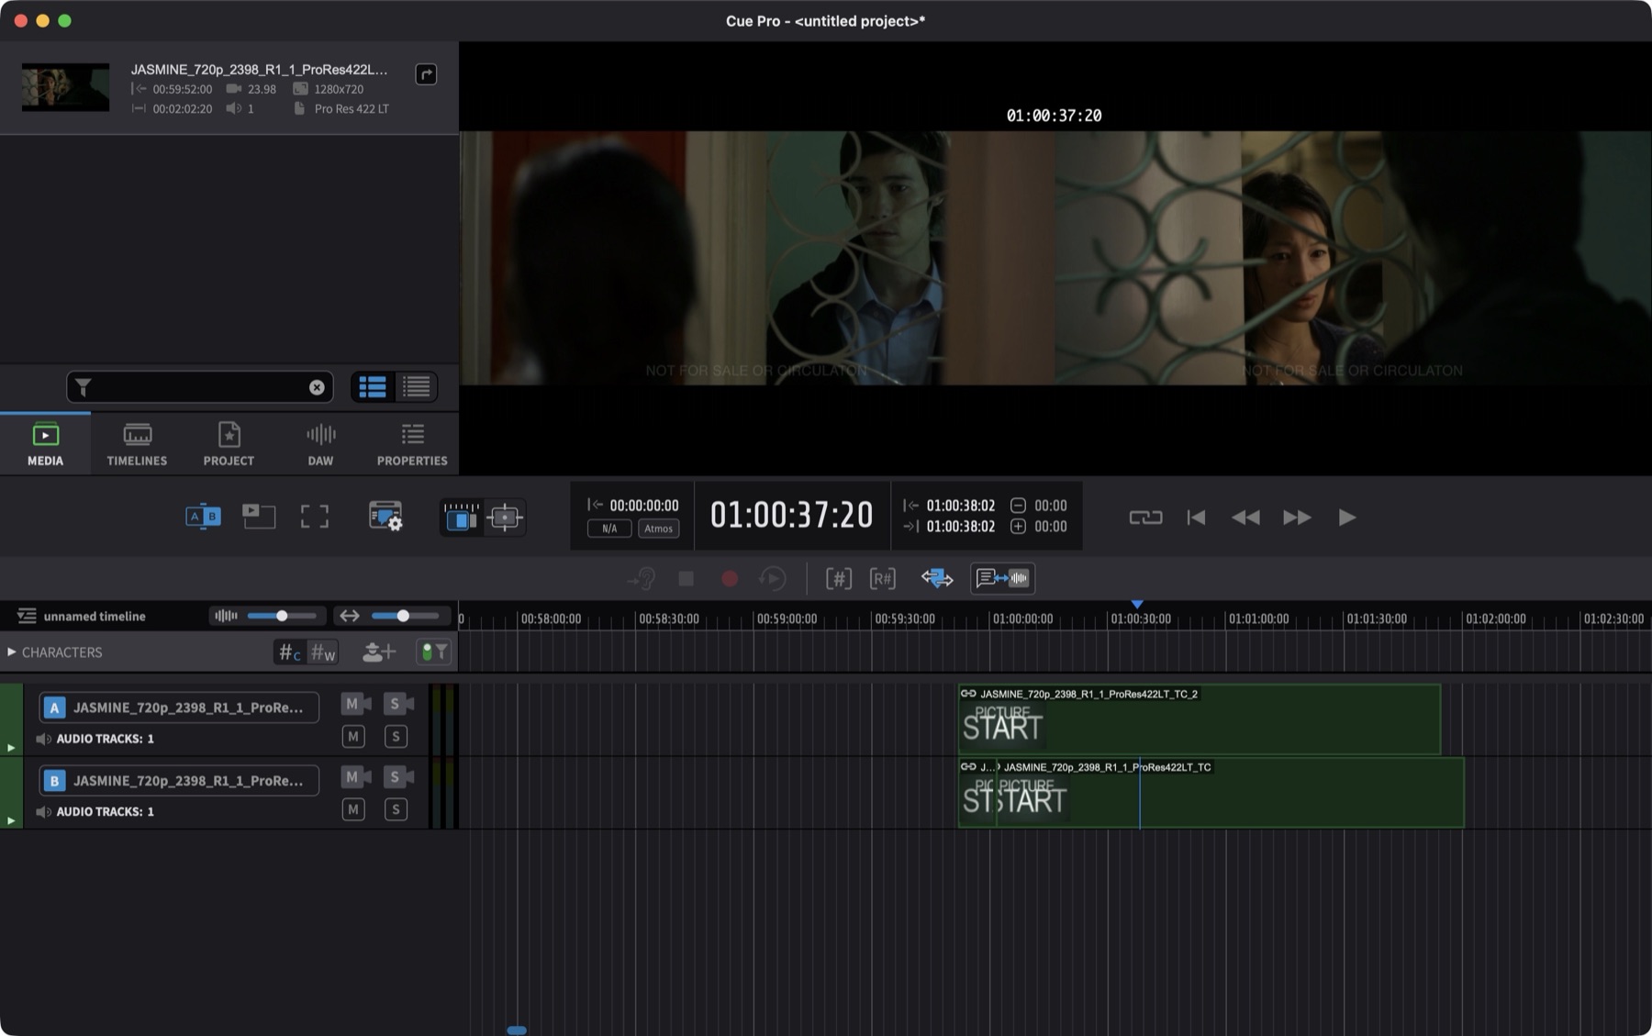Open the MEDIA tab
The width and height of the screenshot is (1652, 1036).
[x=45, y=443]
